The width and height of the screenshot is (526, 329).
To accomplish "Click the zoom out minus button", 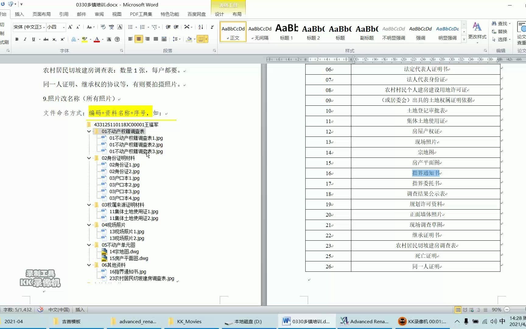I will pyautogui.click(x=507, y=310).
